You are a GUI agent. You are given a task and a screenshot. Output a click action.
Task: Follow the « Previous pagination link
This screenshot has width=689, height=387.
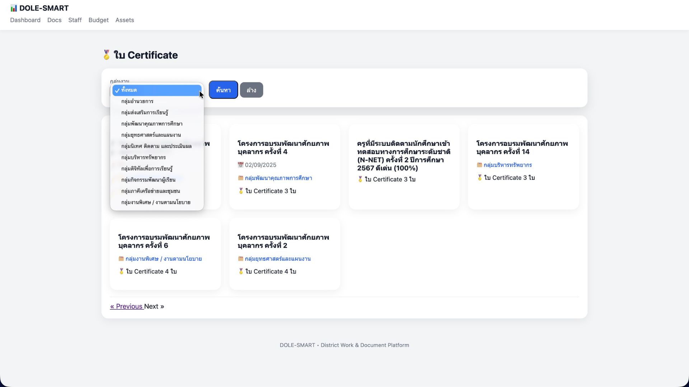(x=126, y=306)
